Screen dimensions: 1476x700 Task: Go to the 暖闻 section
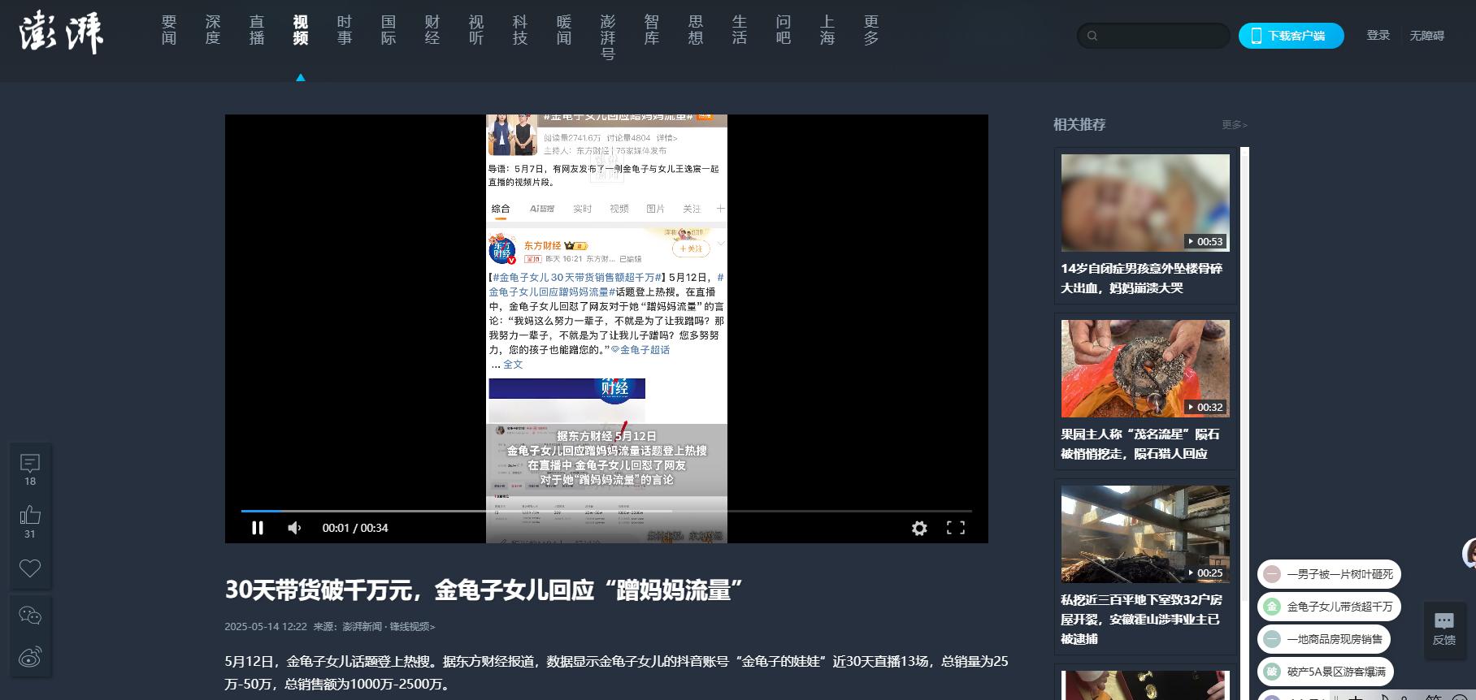click(564, 30)
